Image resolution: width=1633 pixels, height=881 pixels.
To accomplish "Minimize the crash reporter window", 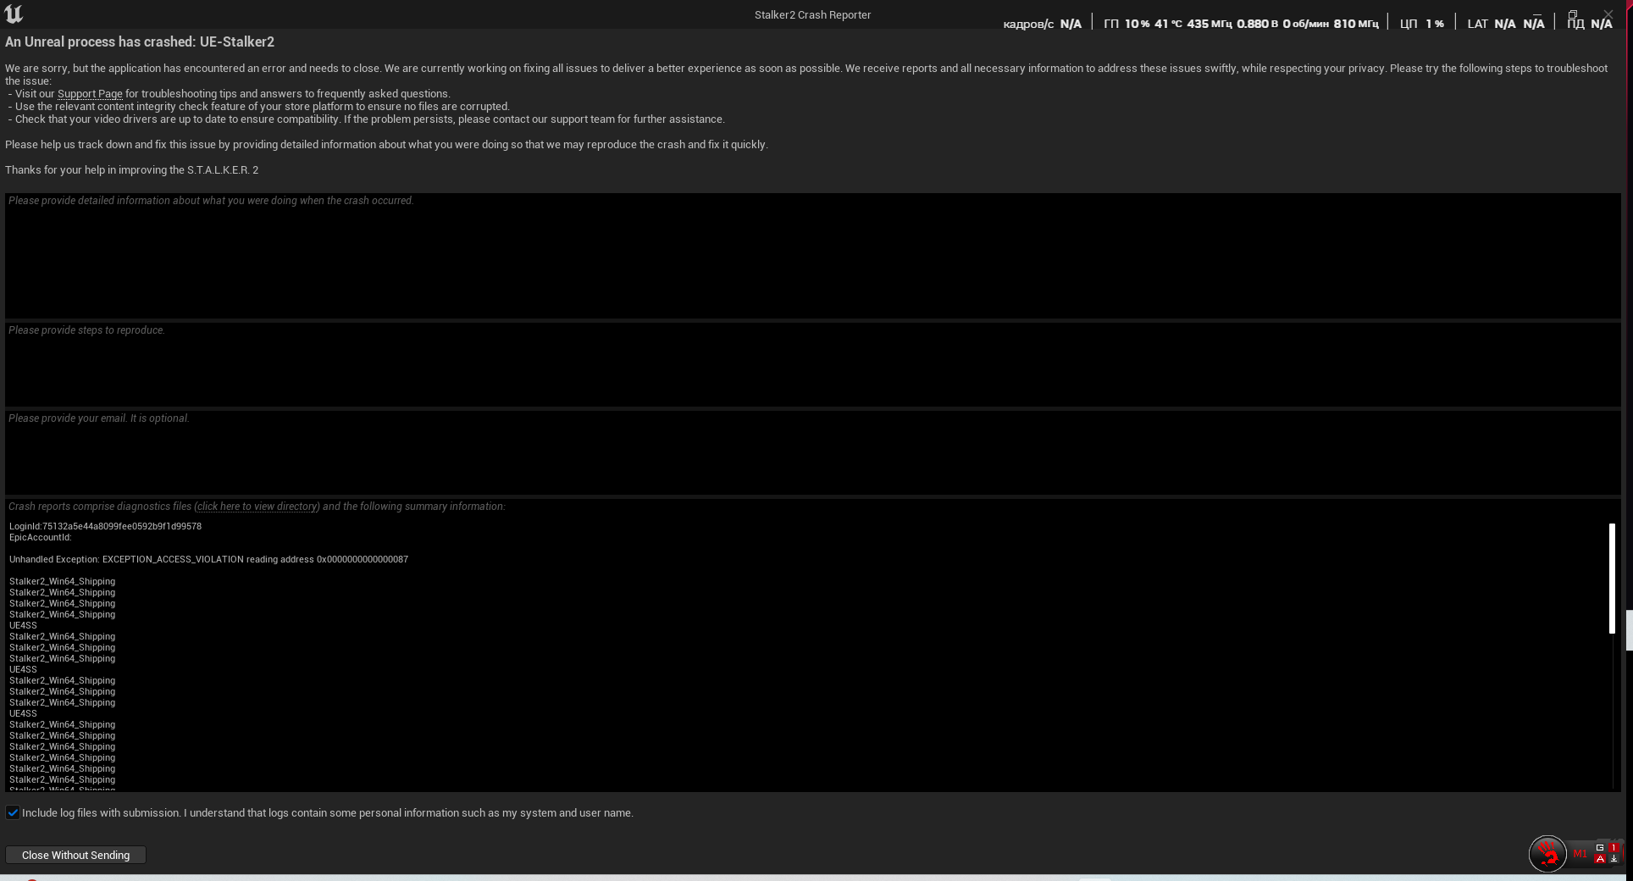I will pos(1538,14).
